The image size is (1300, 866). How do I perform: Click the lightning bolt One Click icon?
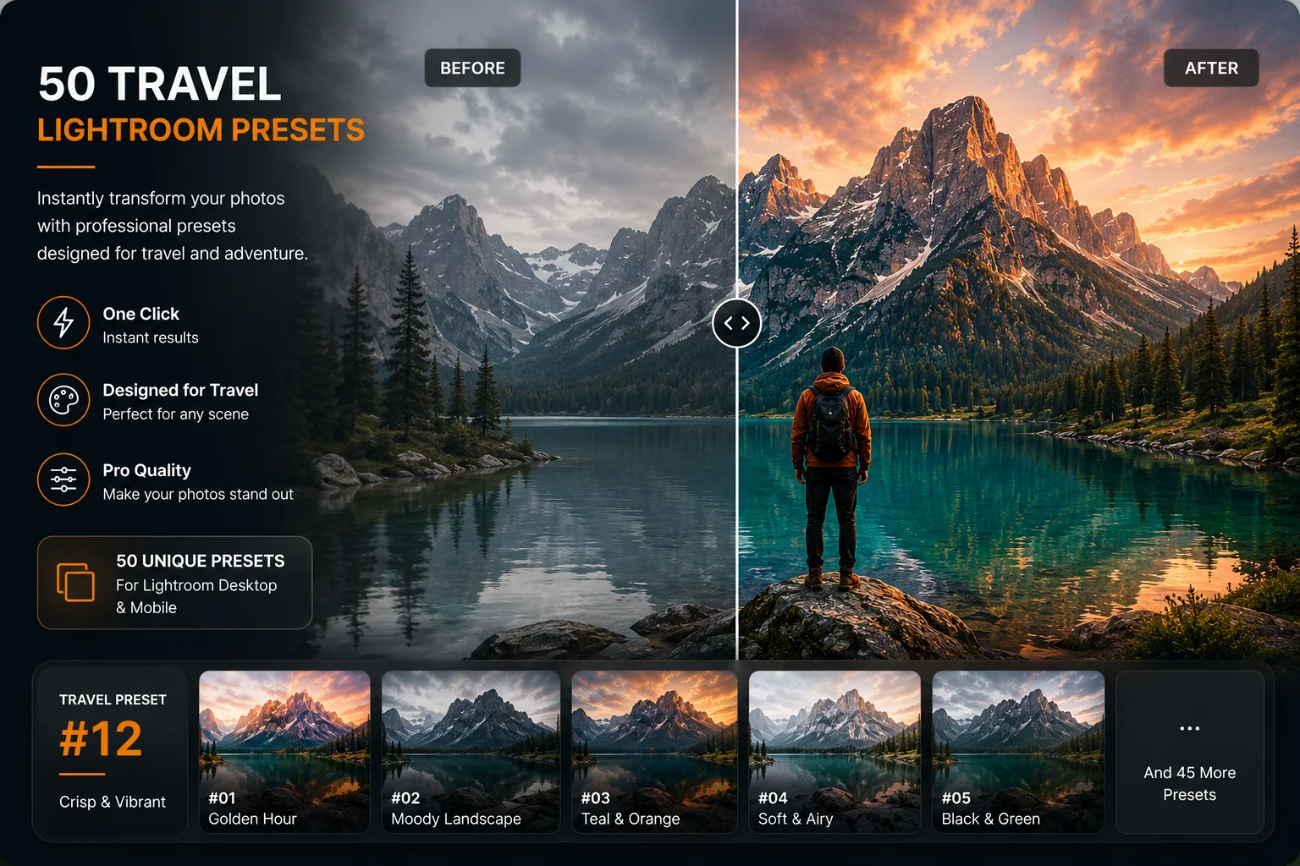coord(63,322)
